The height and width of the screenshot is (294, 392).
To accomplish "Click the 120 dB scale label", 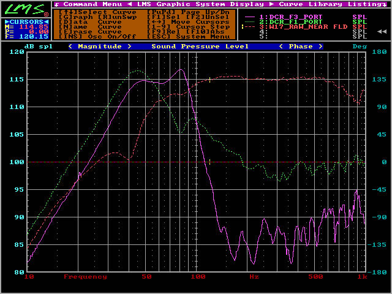I will click(x=17, y=52).
